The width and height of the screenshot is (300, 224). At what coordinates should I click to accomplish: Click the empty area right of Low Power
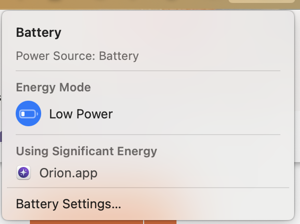196,114
